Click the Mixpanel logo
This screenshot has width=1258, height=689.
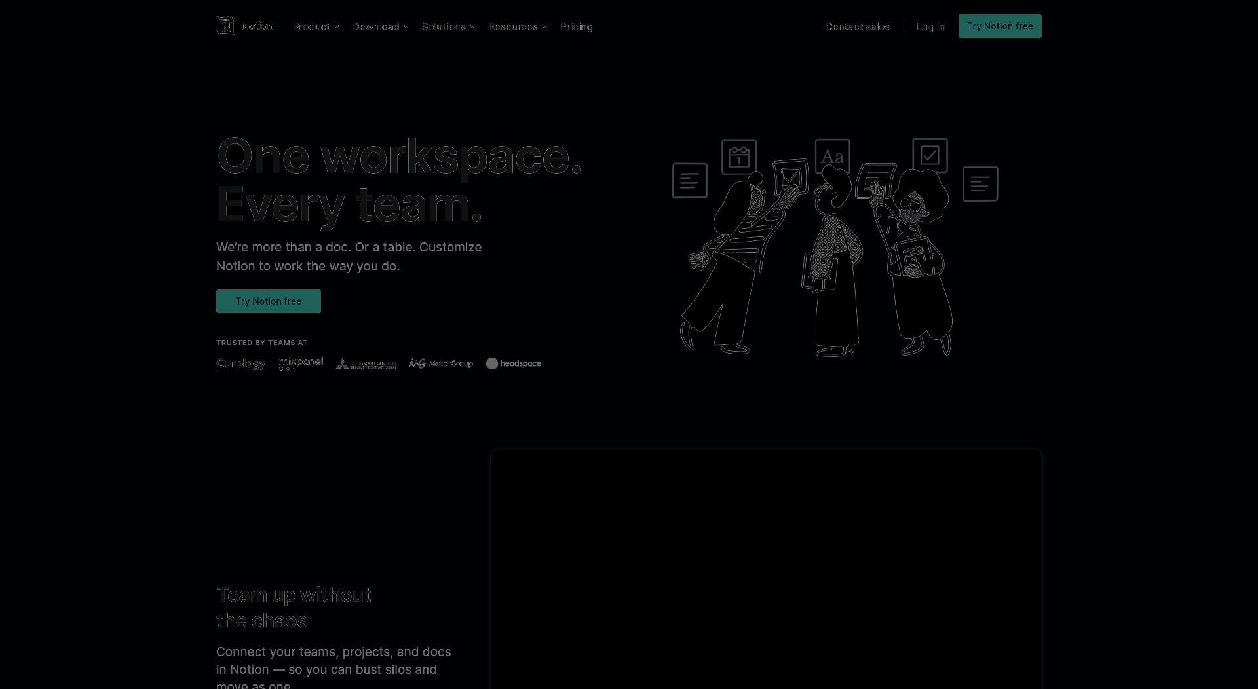(301, 363)
